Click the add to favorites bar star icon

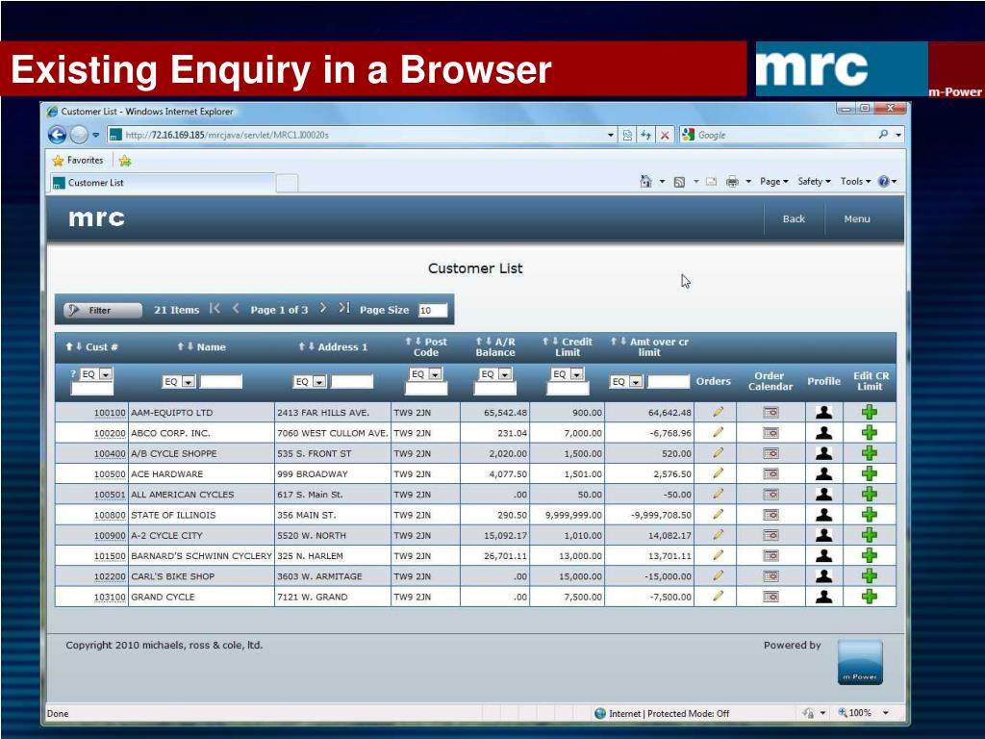point(125,161)
